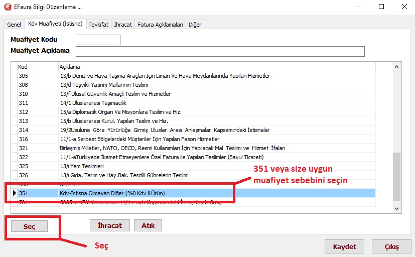Viewport: 415px width, 257px height.
Task: Click the İhracat button below the list
Action: pyautogui.click(x=109, y=225)
